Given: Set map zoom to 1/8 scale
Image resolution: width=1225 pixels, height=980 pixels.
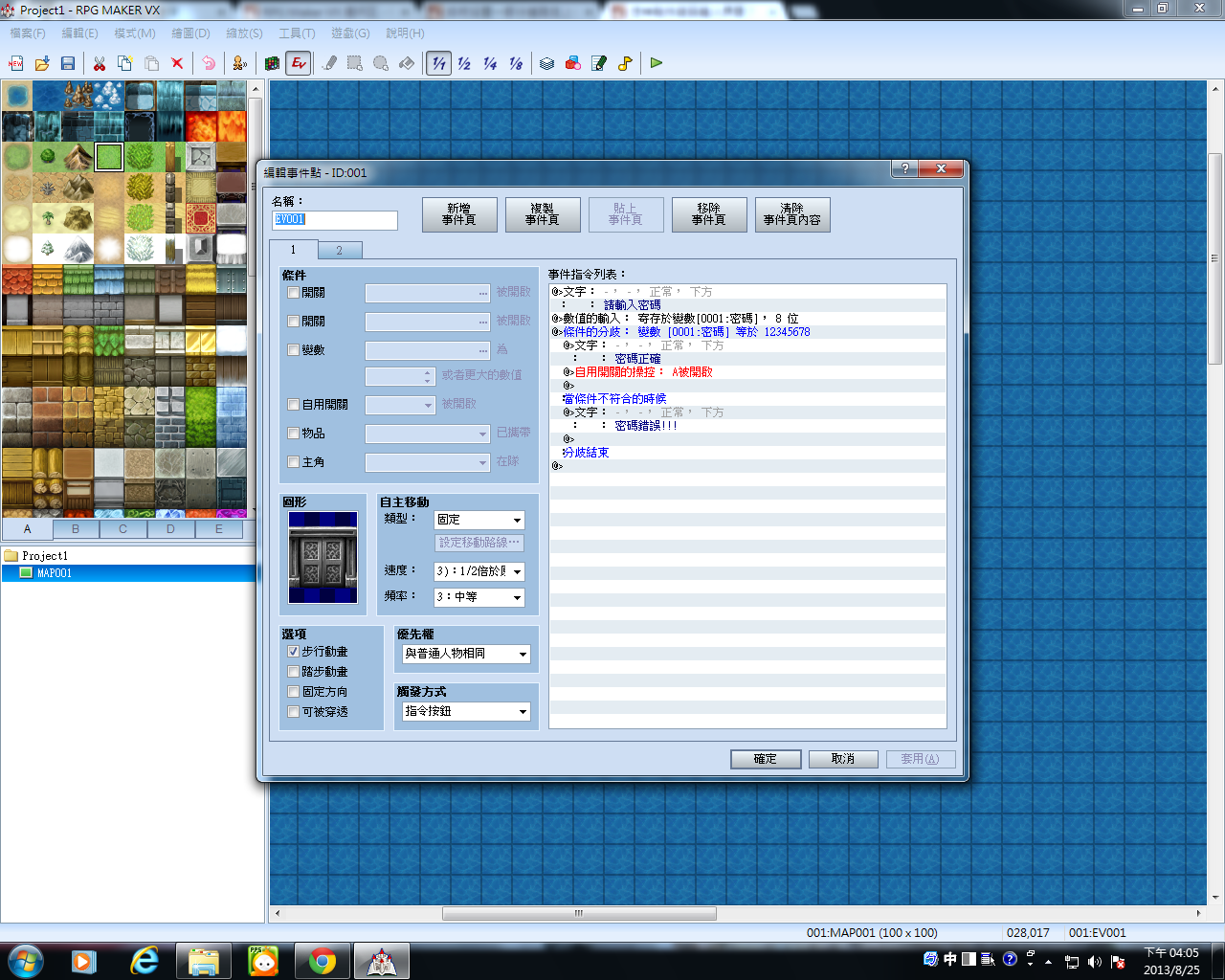Looking at the screenshot, I should pos(516,63).
